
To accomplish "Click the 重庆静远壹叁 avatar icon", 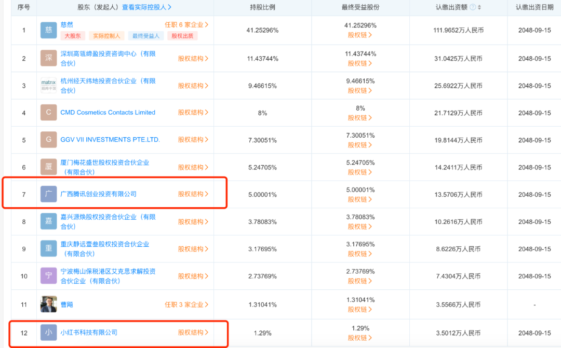I will [48, 248].
